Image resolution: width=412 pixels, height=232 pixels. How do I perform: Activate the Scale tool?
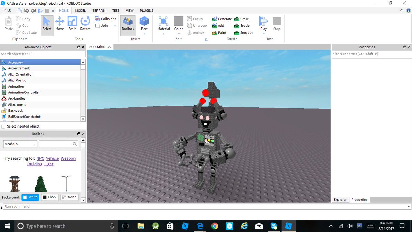click(72, 24)
